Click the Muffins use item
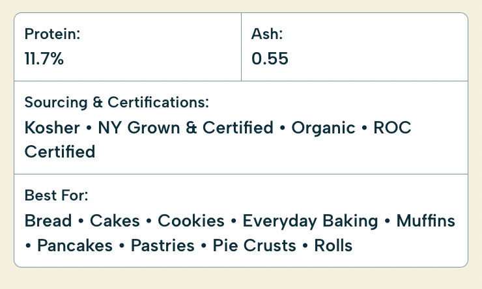Viewport: 482px width, 289px height. coord(426,221)
